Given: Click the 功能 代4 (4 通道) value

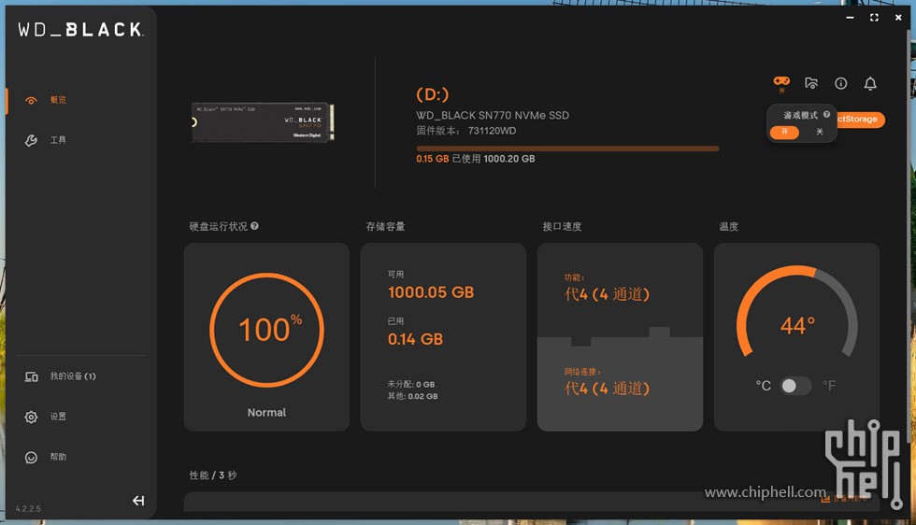Looking at the screenshot, I should pyautogui.click(x=607, y=293).
